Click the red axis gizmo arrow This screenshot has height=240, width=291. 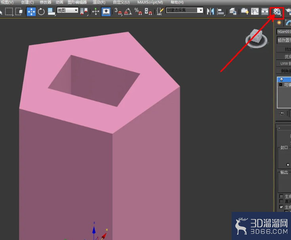click(x=104, y=236)
